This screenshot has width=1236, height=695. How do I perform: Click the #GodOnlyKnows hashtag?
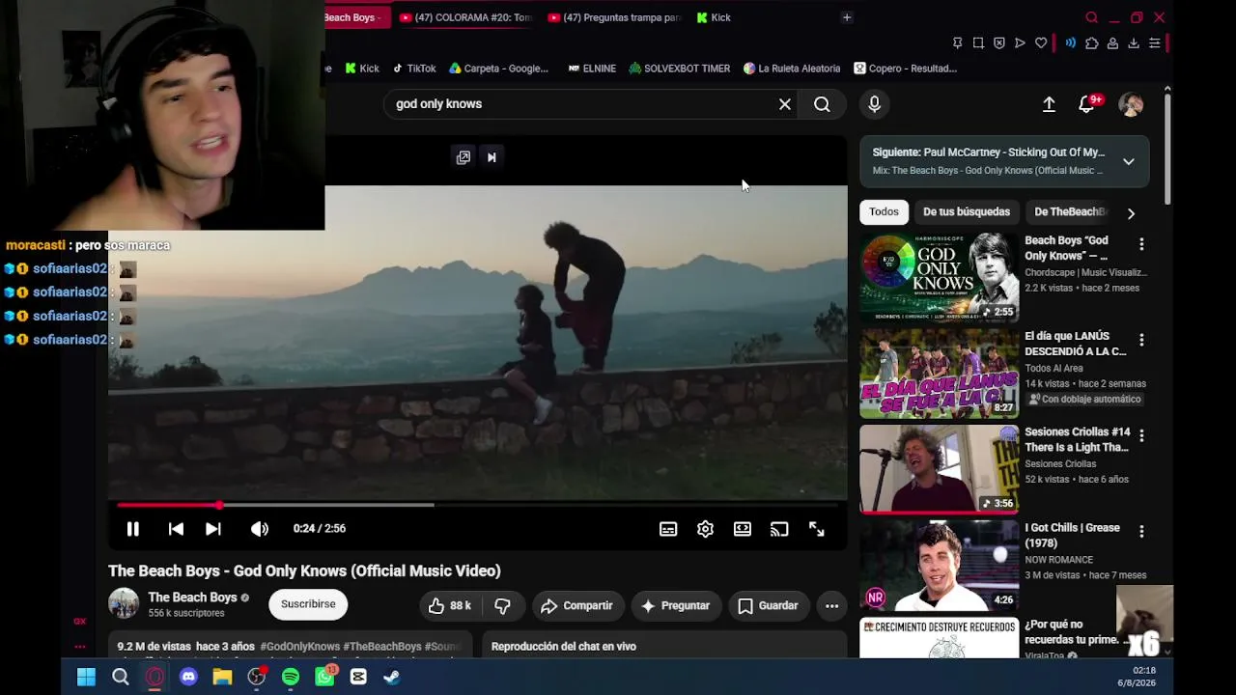pos(299,647)
